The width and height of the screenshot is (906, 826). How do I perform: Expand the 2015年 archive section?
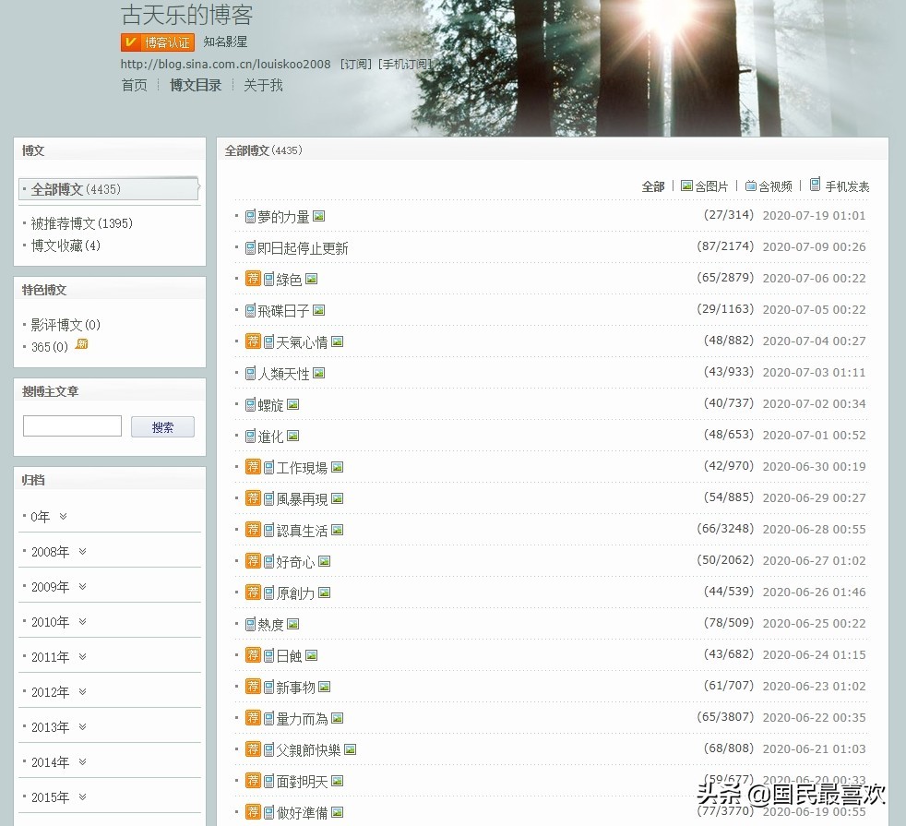coord(82,796)
